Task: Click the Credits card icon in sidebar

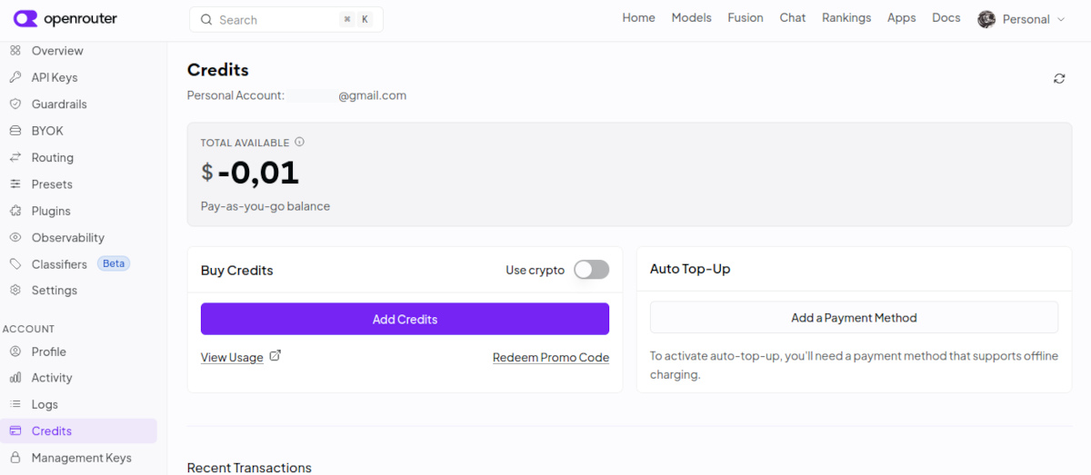Action: 15,430
